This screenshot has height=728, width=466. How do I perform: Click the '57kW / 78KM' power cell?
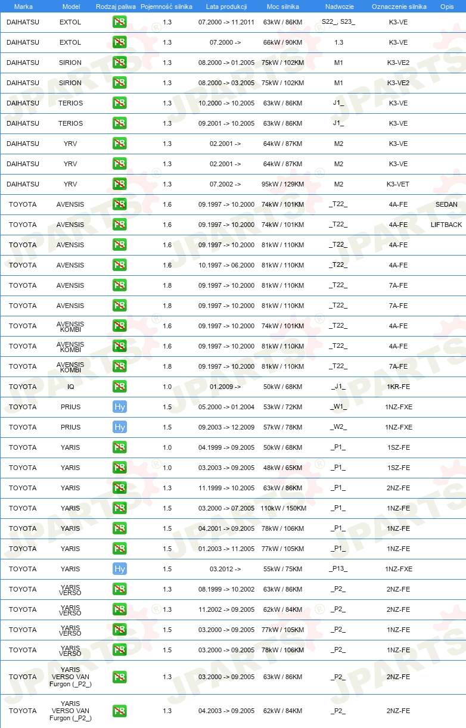pos(282,427)
